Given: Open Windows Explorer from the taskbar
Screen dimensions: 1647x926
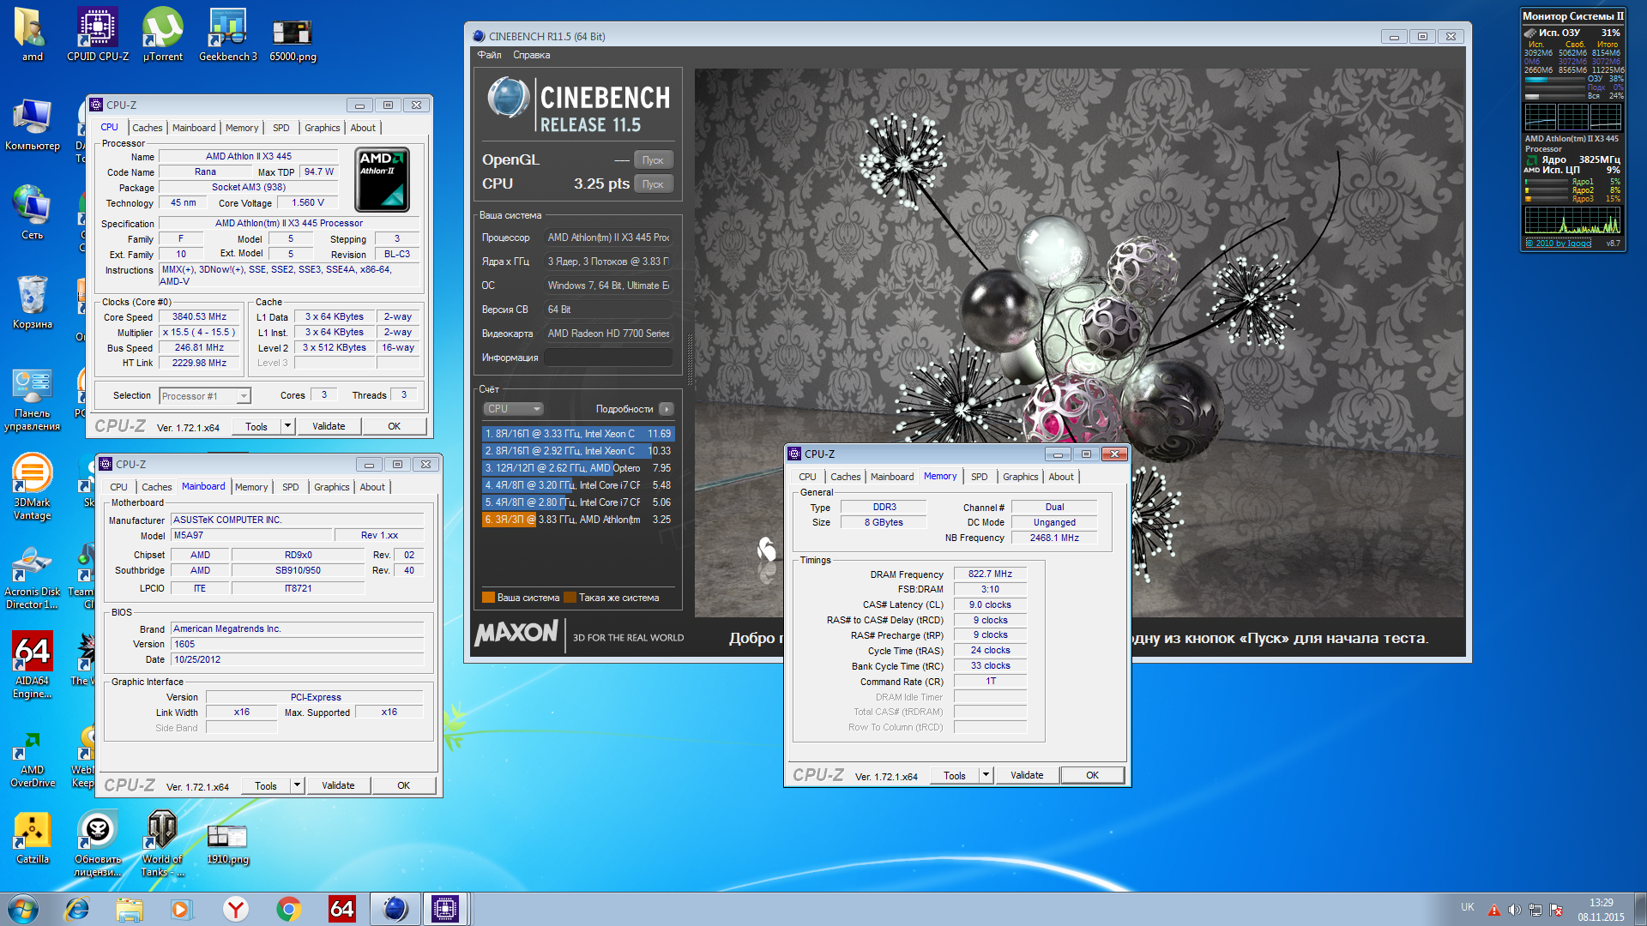Looking at the screenshot, I should point(130,909).
